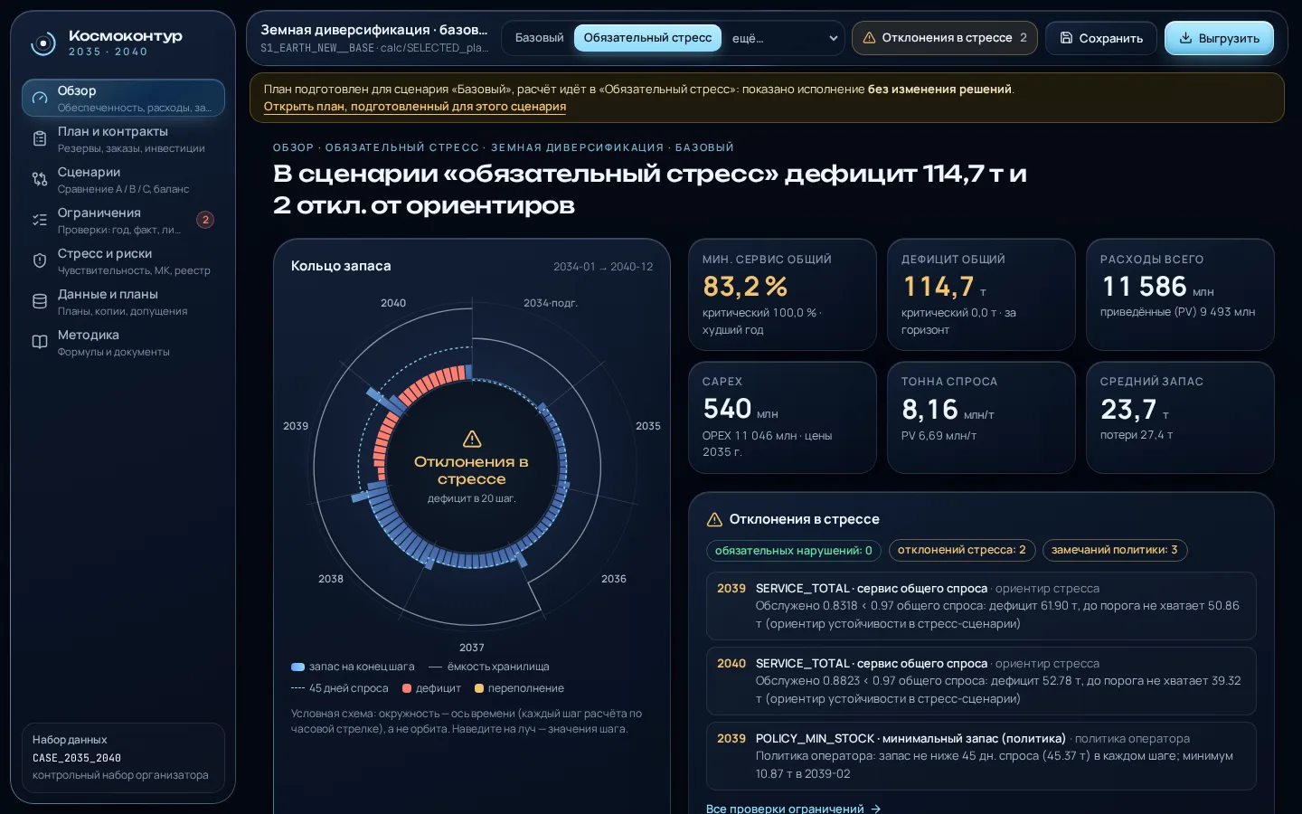Image resolution: width=1302 pixels, height=814 pixels.
Task: Click the warning triangle in ring center
Action: (x=472, y=440)
